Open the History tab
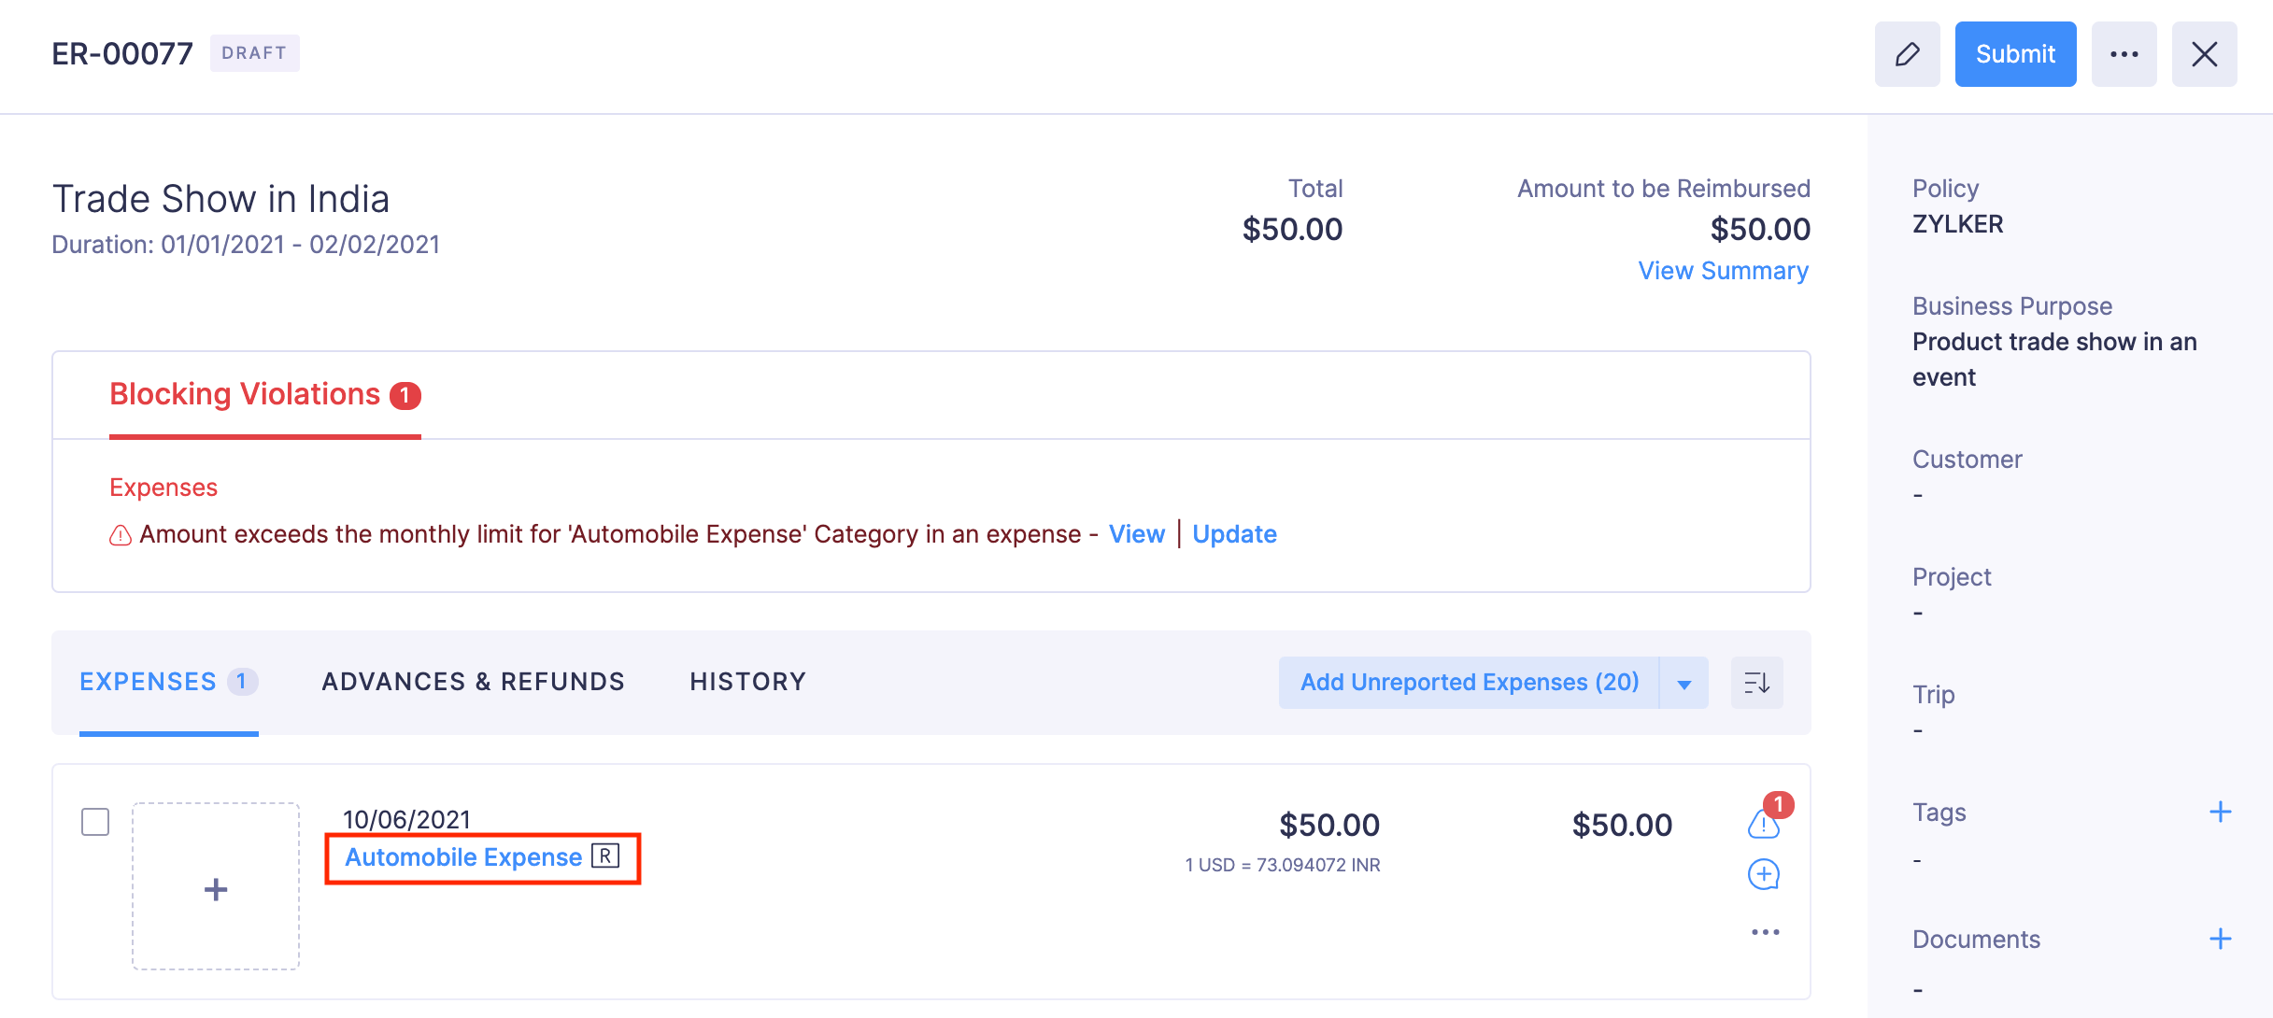Image resolution: width=2273 pixels, height=1018 pixels. (x=747, y=682)
